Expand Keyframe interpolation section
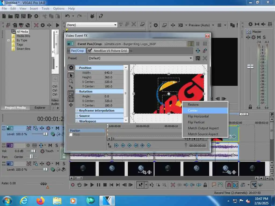The height and width of the screenshot is (206, 275). point(77,111)
